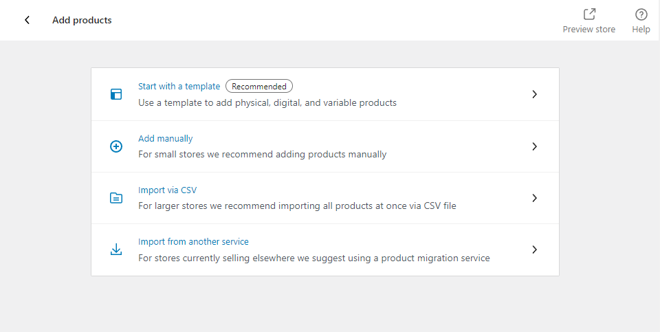Click the Preview store label
Image resolution: width=660 pixels, height=332 pixels.
coord(589,30)
